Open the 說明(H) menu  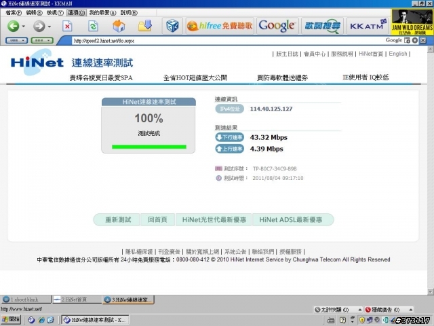point(129,13)
